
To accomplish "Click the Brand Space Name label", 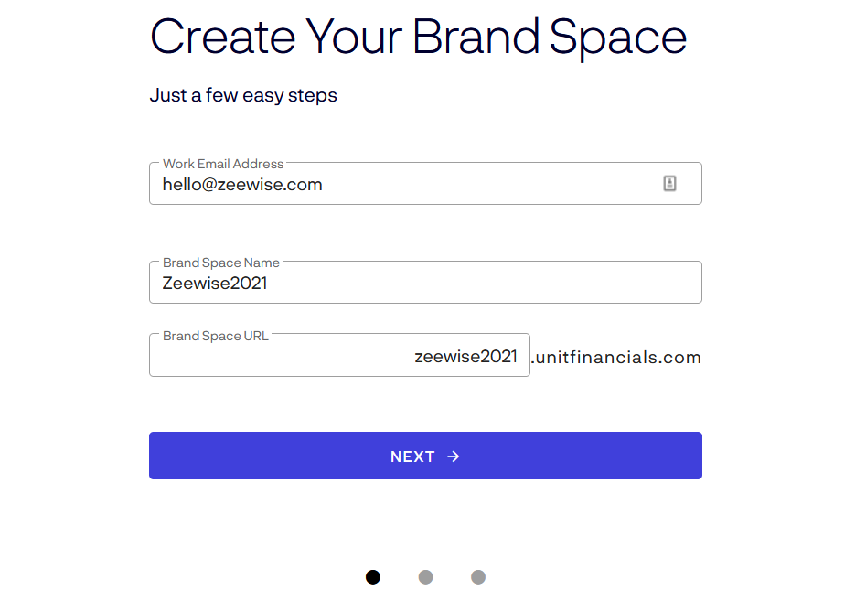I will (x=220, y=263).
